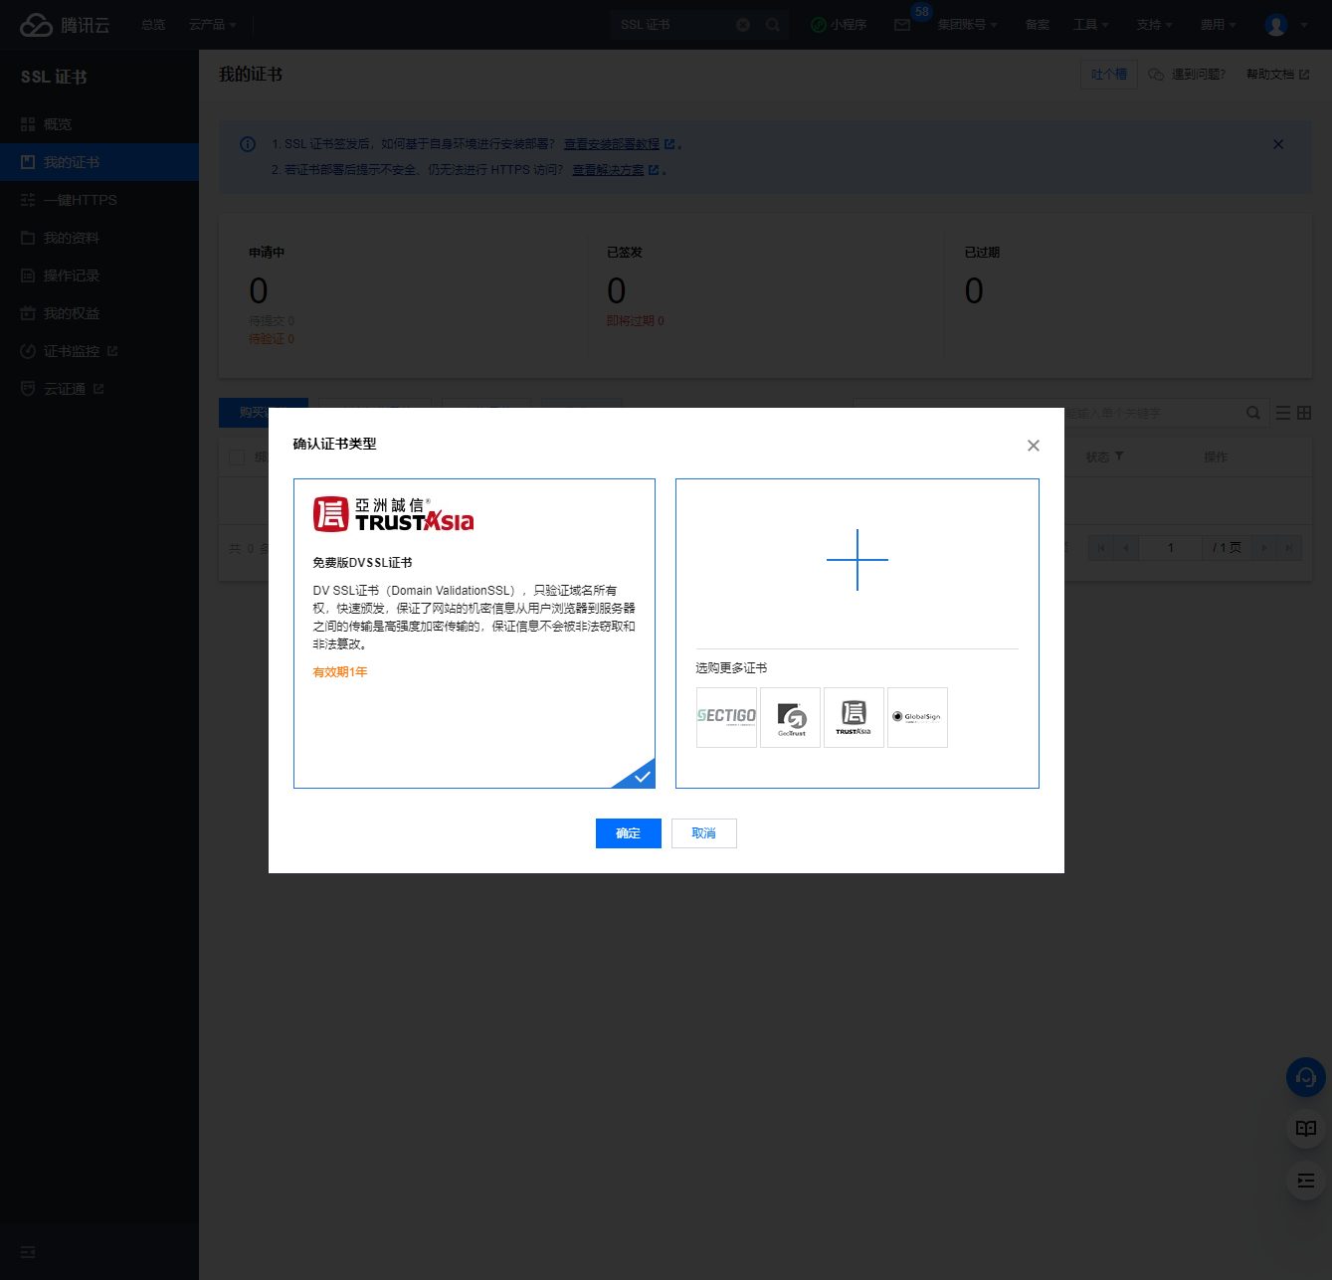Choose the GlobalSign brand logo
1332x1280 pixels.
click(x=917, y=717)
